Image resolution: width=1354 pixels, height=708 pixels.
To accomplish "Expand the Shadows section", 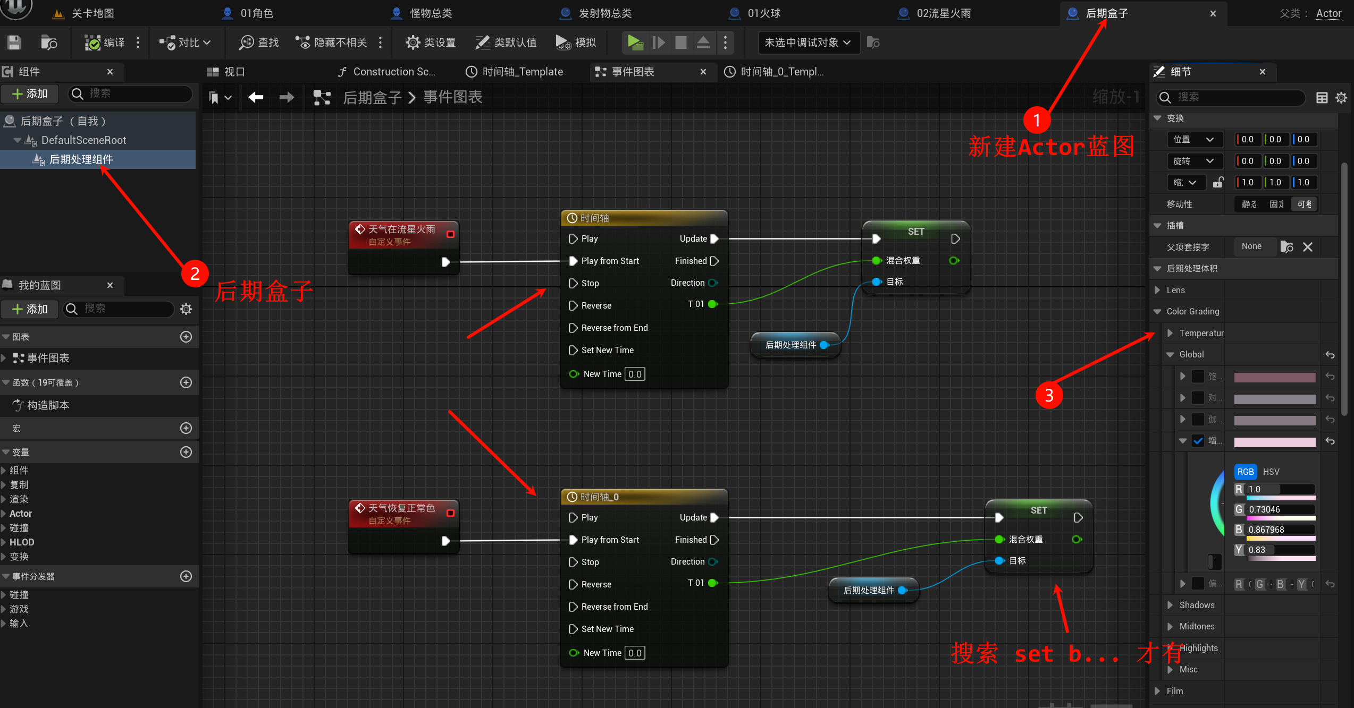I will tap(1170, 605).
